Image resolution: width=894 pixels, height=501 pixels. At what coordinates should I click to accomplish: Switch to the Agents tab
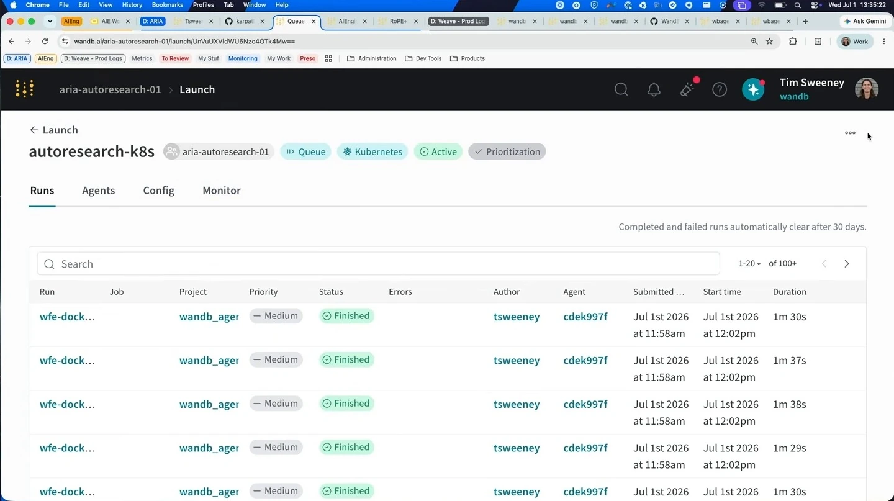[x=98, y=191]
